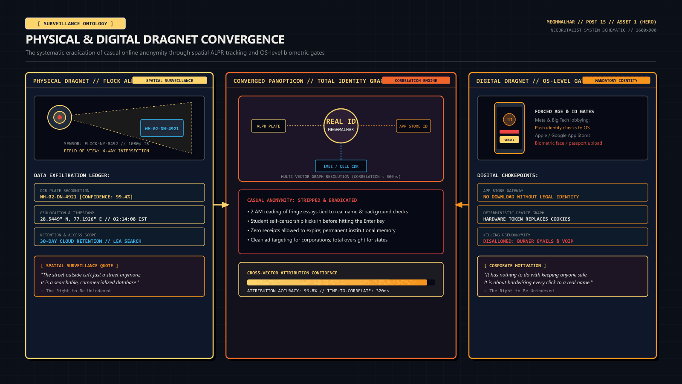Click the 'Zero receipts allowed to expire' bullet
The width and height of the screenshot is (682, 384).
coord(321,230)
